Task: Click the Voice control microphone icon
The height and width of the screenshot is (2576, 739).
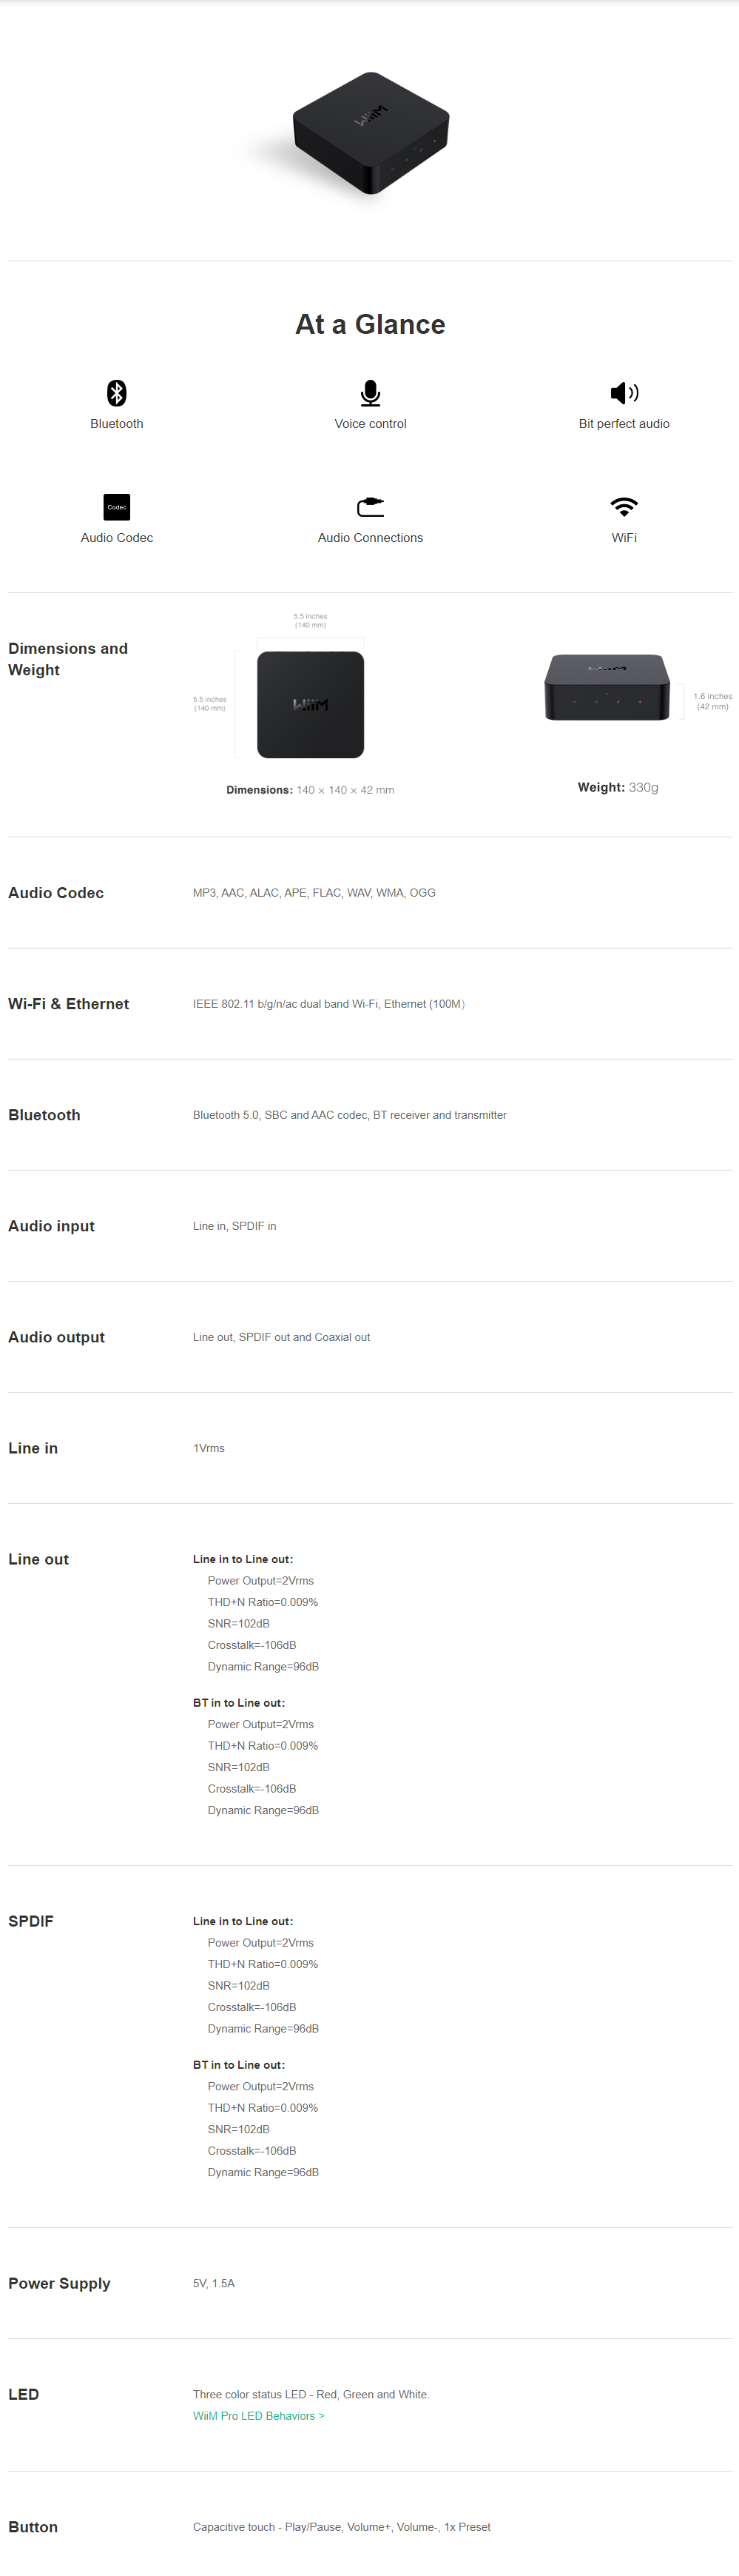Action: pyautogui.click(x=371, y=393)
